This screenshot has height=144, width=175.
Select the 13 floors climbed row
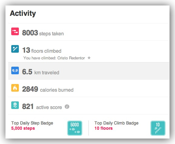(89, 51)
